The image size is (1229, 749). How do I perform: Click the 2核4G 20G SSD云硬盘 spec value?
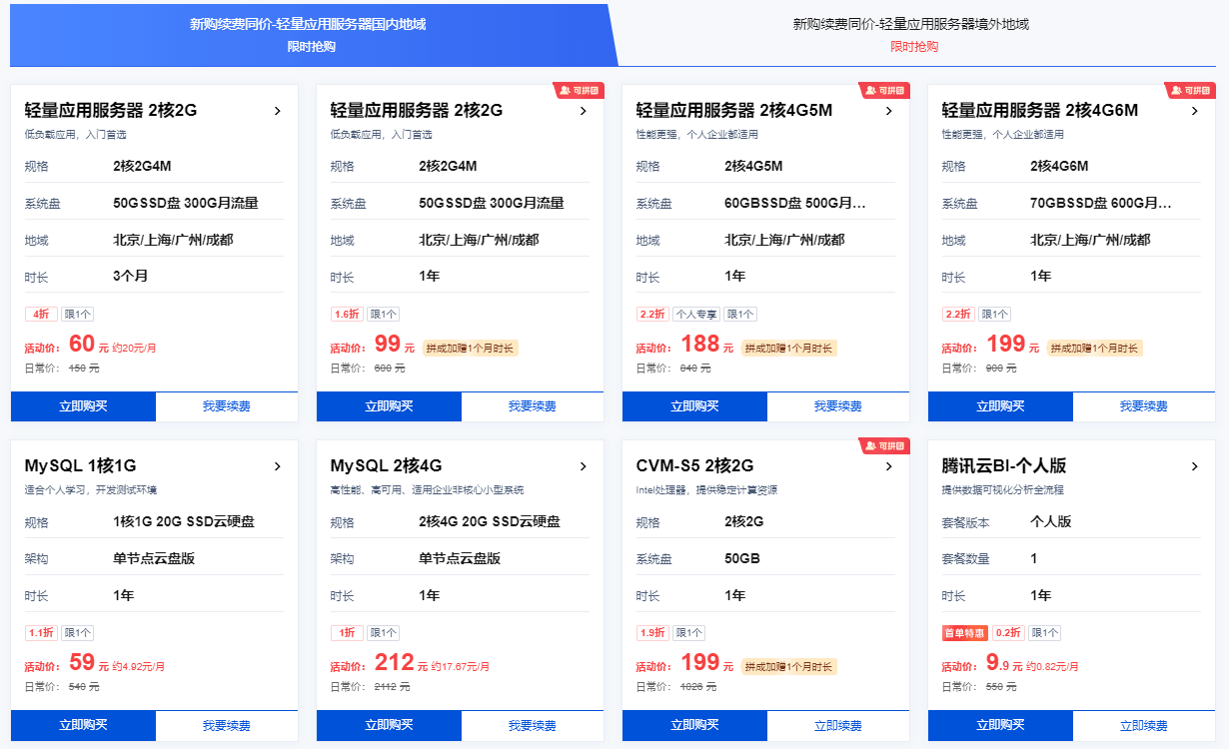(x=490, y=521)
